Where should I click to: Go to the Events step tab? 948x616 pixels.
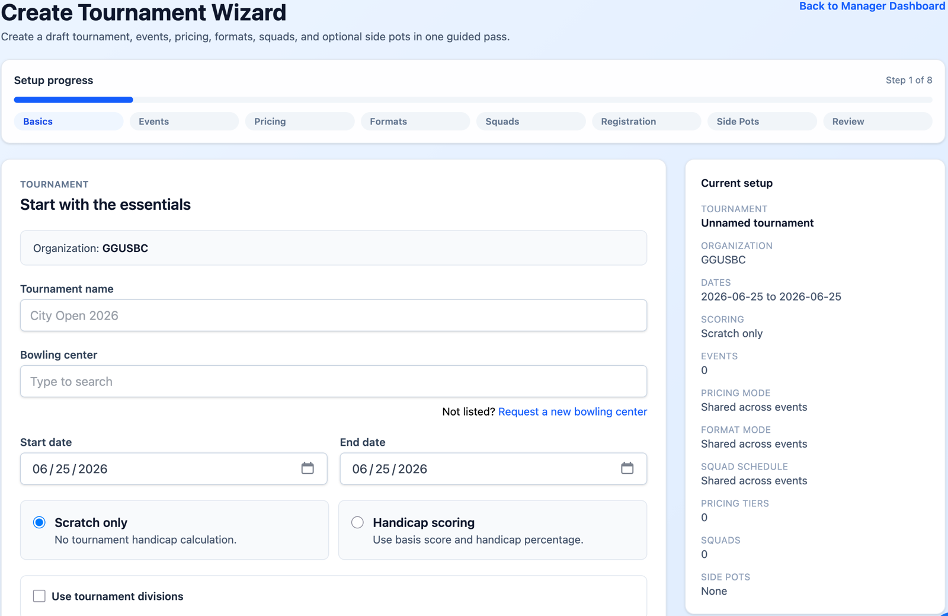click(x=184, y=122)
